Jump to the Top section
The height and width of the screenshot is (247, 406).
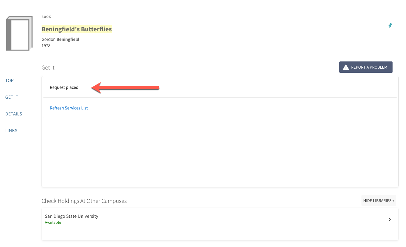[x=10, y=81]
